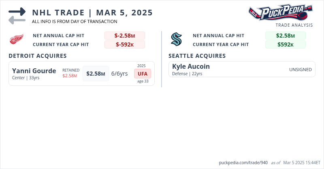
Task: Click Detroit current year cap hit -$592K
Action: click(x=124, y=44)
